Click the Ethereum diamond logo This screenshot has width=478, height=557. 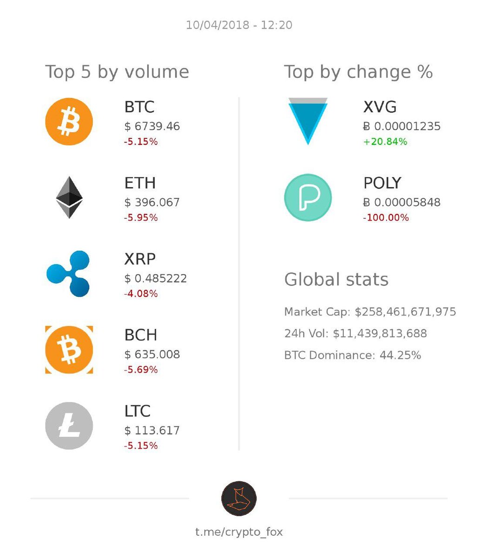[x=69, y=197]
